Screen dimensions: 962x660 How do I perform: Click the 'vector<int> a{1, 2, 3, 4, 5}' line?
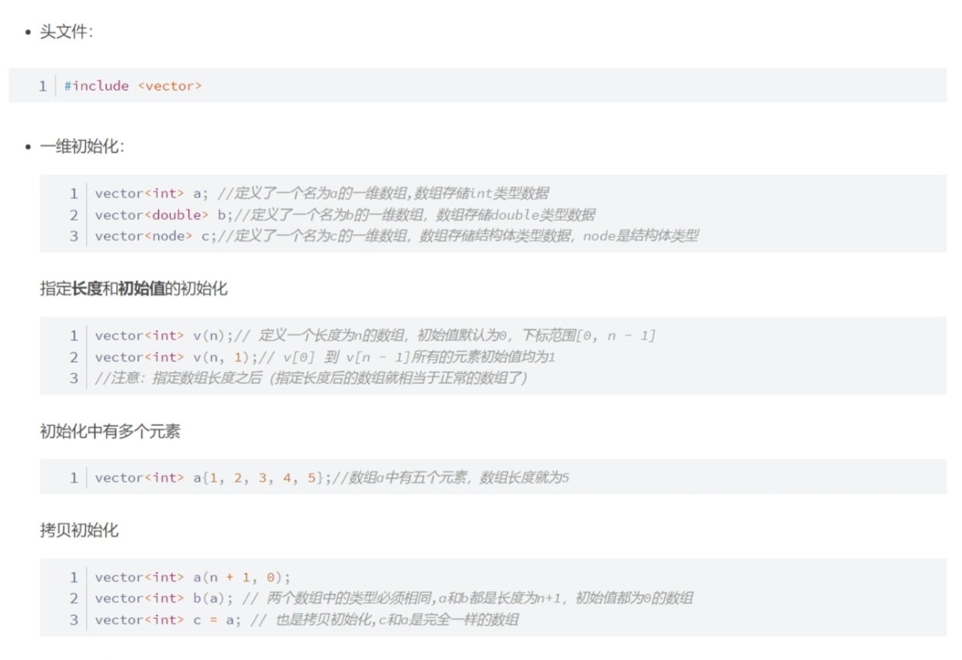(209, 478)
